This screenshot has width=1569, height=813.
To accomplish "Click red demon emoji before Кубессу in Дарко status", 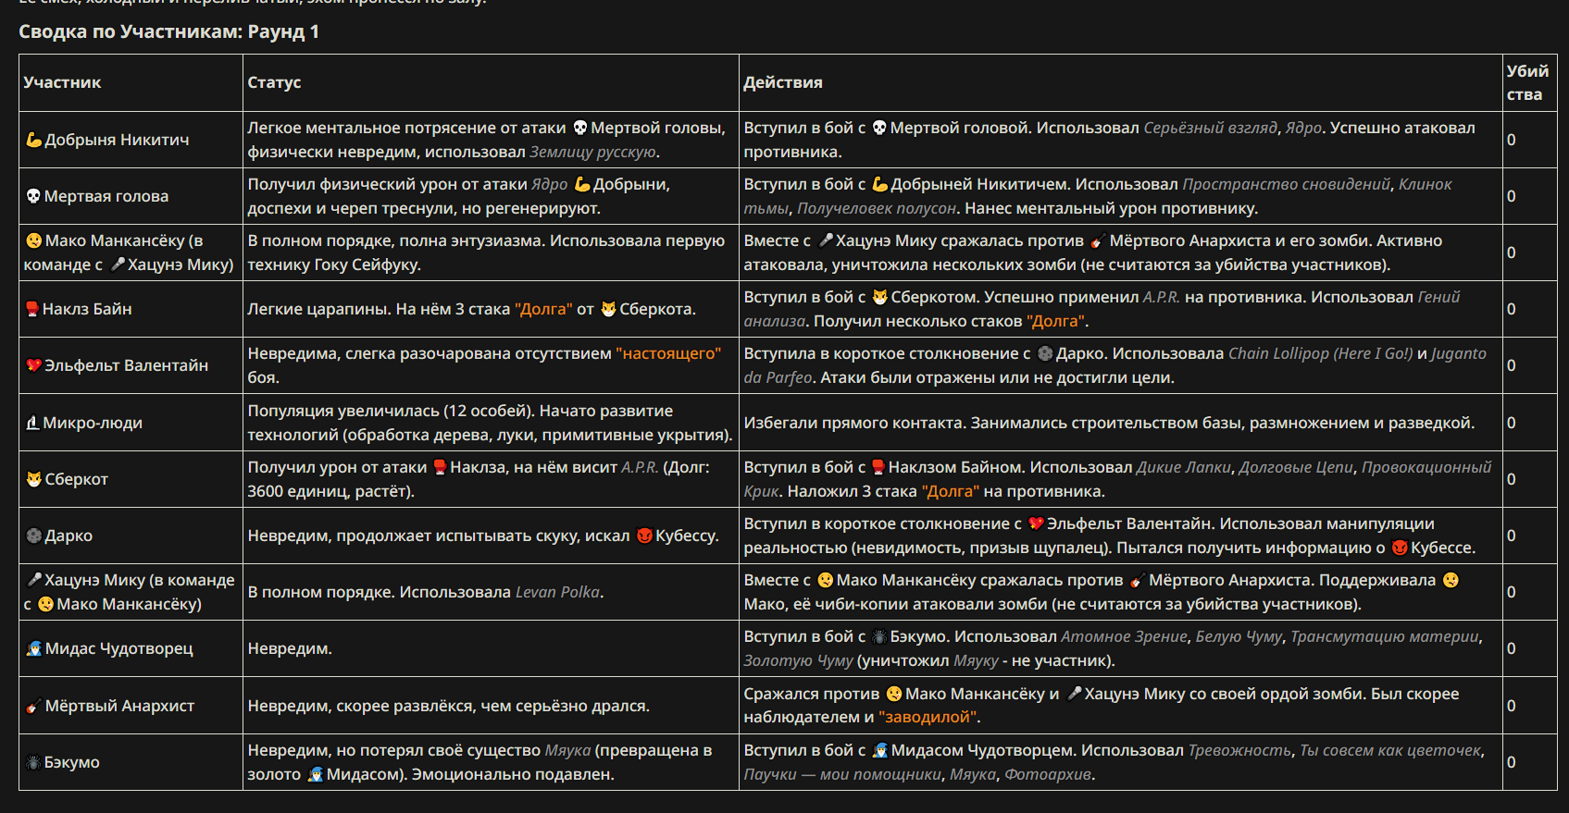I will (644, 536).
